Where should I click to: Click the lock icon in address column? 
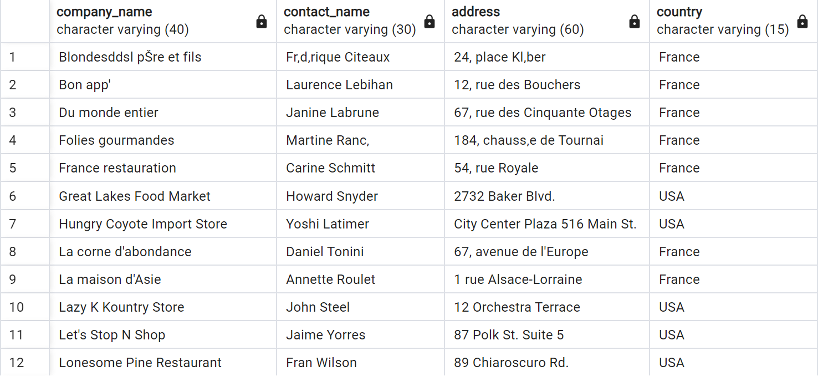tap(635, 22)
